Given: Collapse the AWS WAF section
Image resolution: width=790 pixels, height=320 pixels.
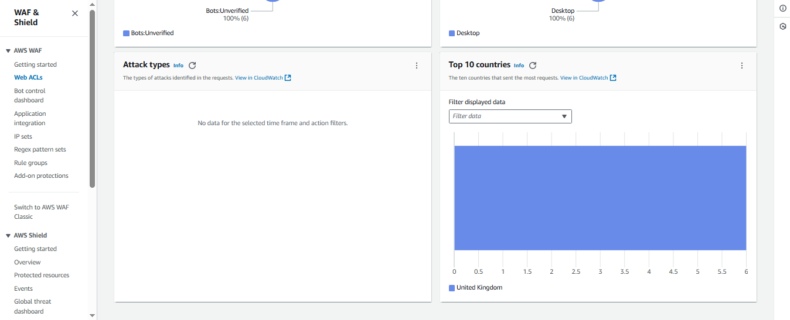Looking at the screenshot, I should point(8,51).
